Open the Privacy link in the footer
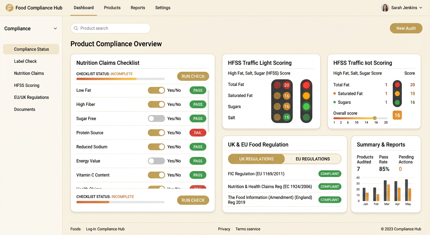Screen dimensions: 430x235 (224, 229)
